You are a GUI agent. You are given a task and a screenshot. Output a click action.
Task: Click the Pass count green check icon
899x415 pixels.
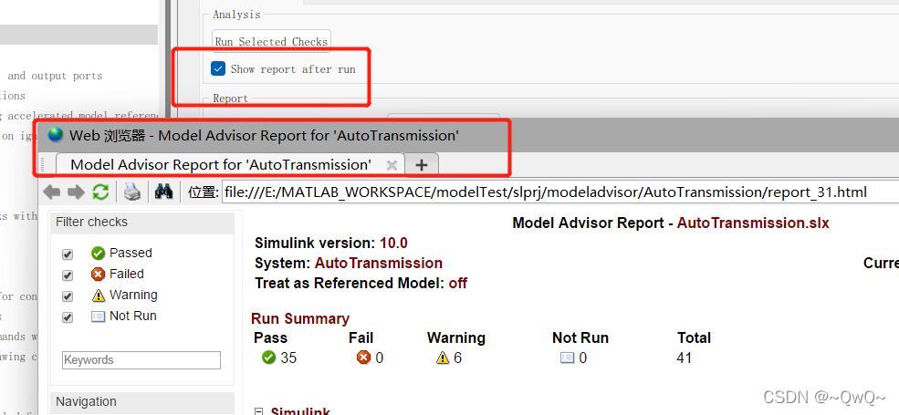(x=268, y=358)
